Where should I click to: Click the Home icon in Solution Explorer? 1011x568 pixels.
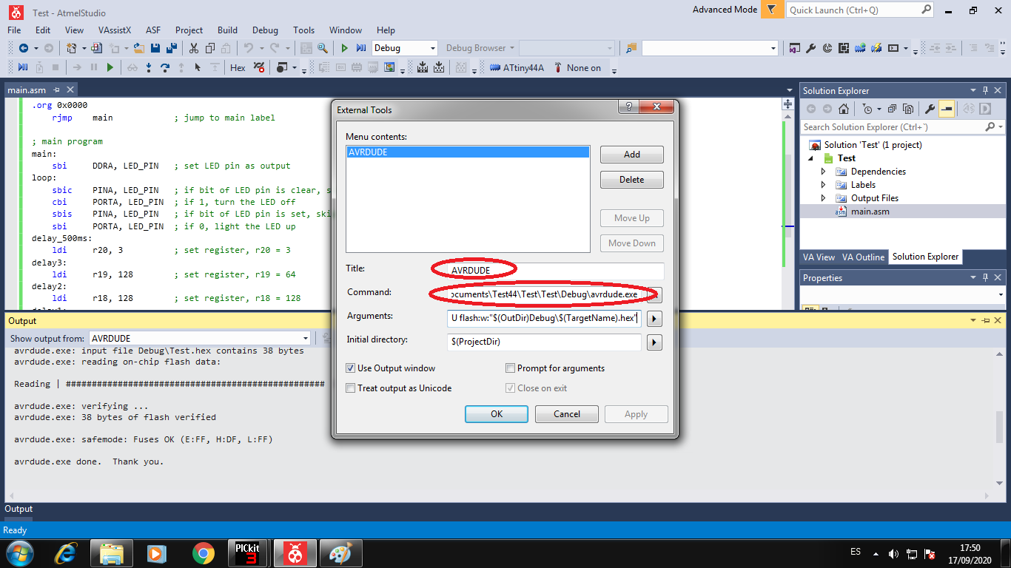[x=843, y=109]
